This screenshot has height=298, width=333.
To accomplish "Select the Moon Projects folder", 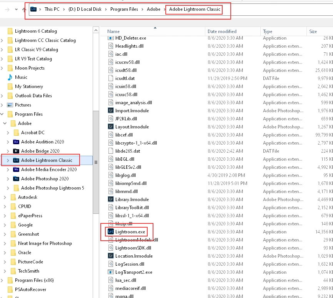I will point(30,68).
